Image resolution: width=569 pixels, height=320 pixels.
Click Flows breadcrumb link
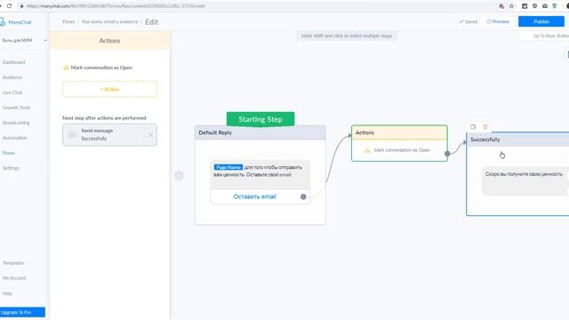click(68, 21)
